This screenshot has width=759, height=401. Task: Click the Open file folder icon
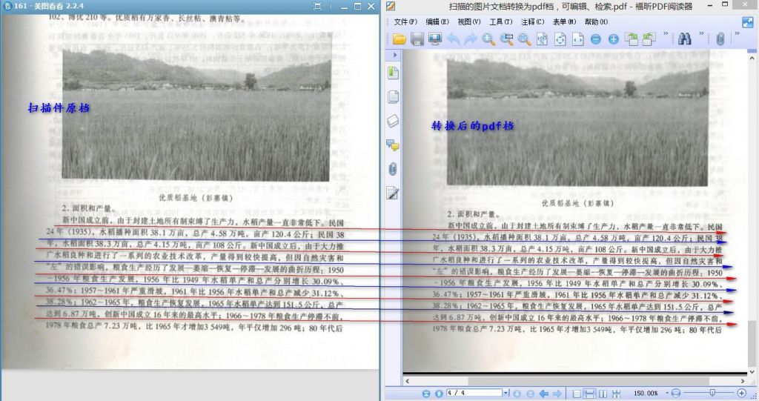[400, 39]
